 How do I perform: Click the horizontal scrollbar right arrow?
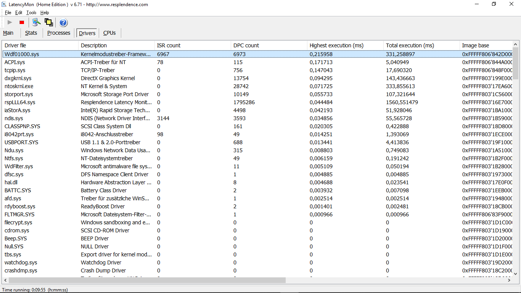coord(509,280)
